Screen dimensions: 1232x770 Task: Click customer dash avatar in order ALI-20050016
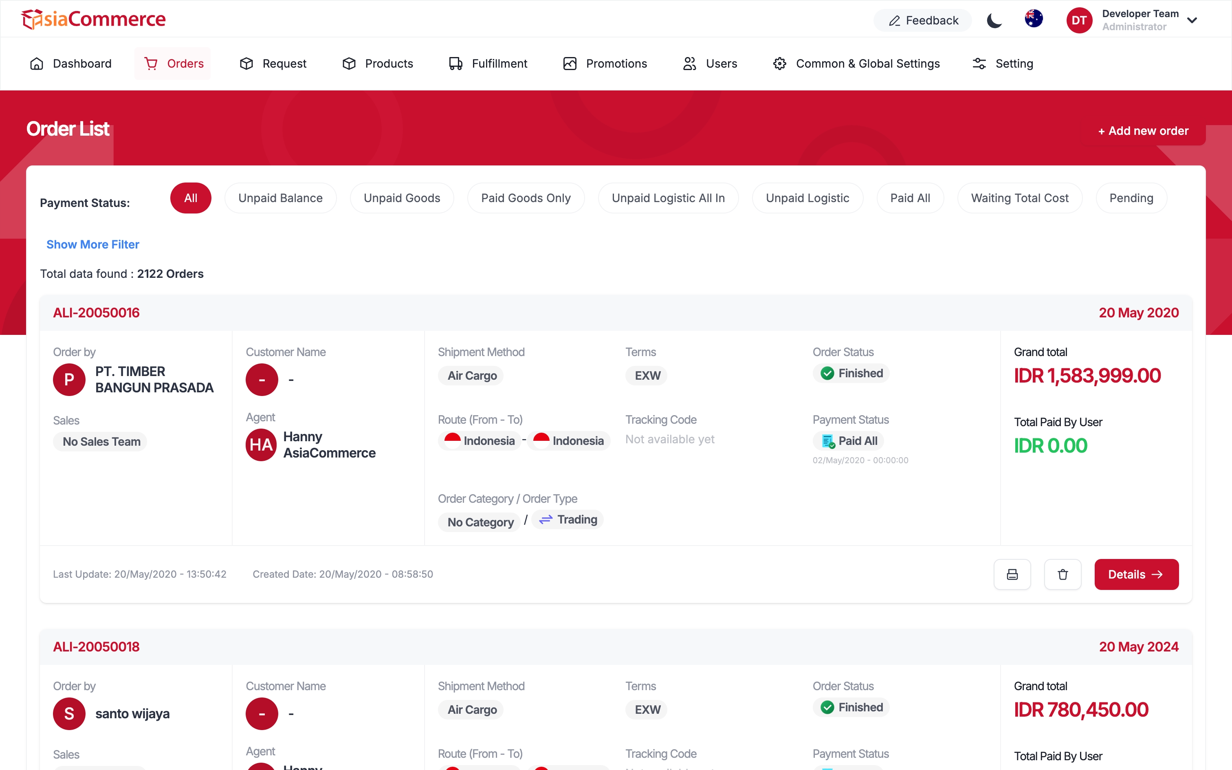point(262,379)
